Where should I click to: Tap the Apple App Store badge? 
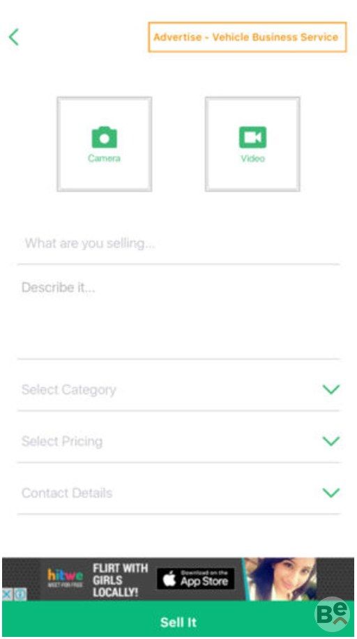click(196, 578)
